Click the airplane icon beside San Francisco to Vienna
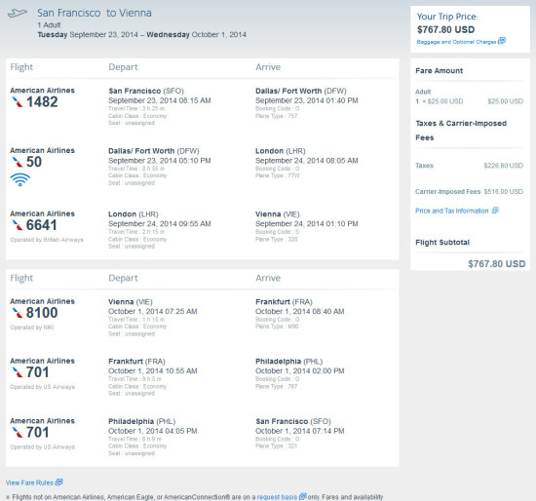The height and width of the screenshot is (501, 536). [x=18, y=14]
